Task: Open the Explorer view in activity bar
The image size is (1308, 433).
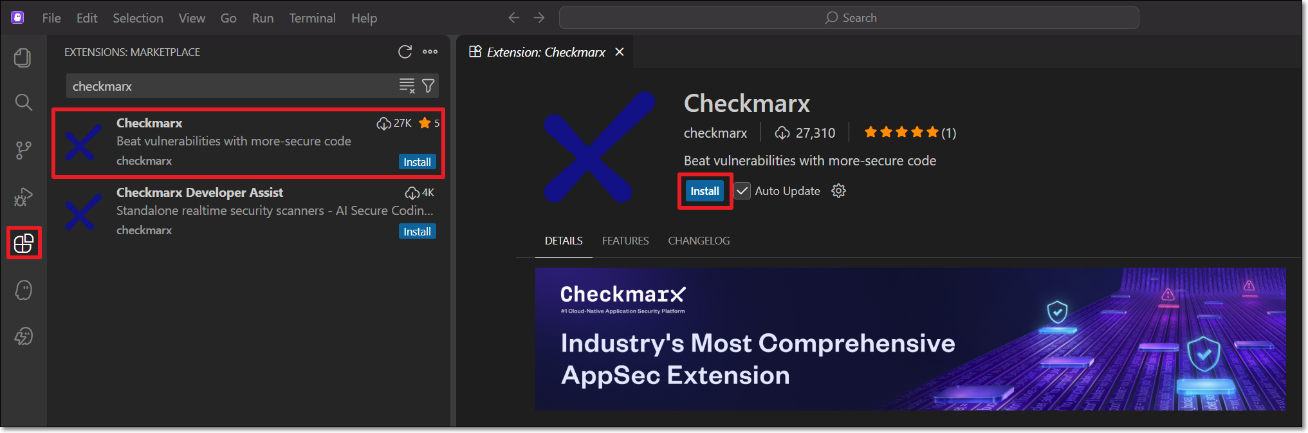Action: pos(23,58)
